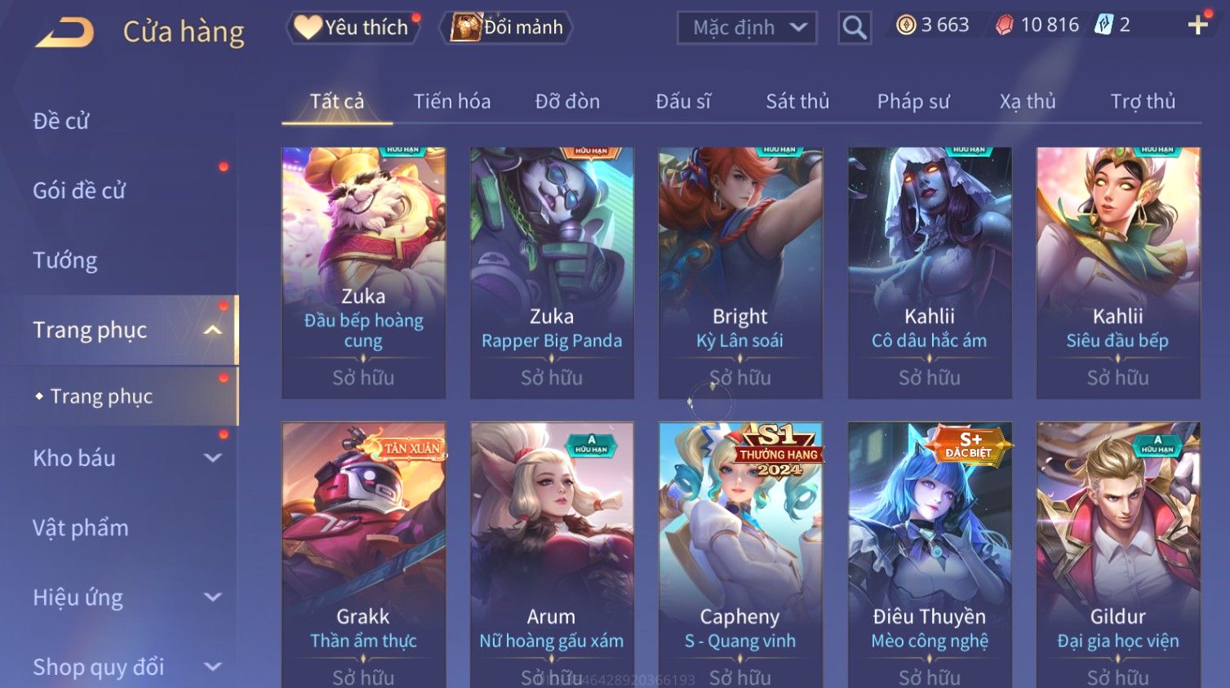The width and height of the screenshot is (1230, 688).
Task: Open the Mặc định sort dropdown
Action: coord(747,28)
